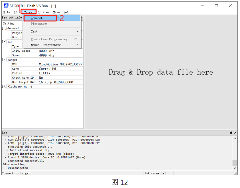Maximize the J-Flash window
Viewport: 240px width, 188px height.
coord(216,6)
